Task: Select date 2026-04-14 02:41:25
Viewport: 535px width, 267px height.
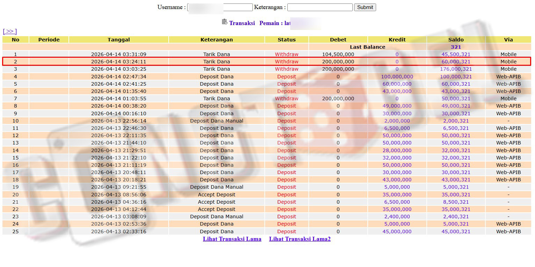Action: pos(119,84)
